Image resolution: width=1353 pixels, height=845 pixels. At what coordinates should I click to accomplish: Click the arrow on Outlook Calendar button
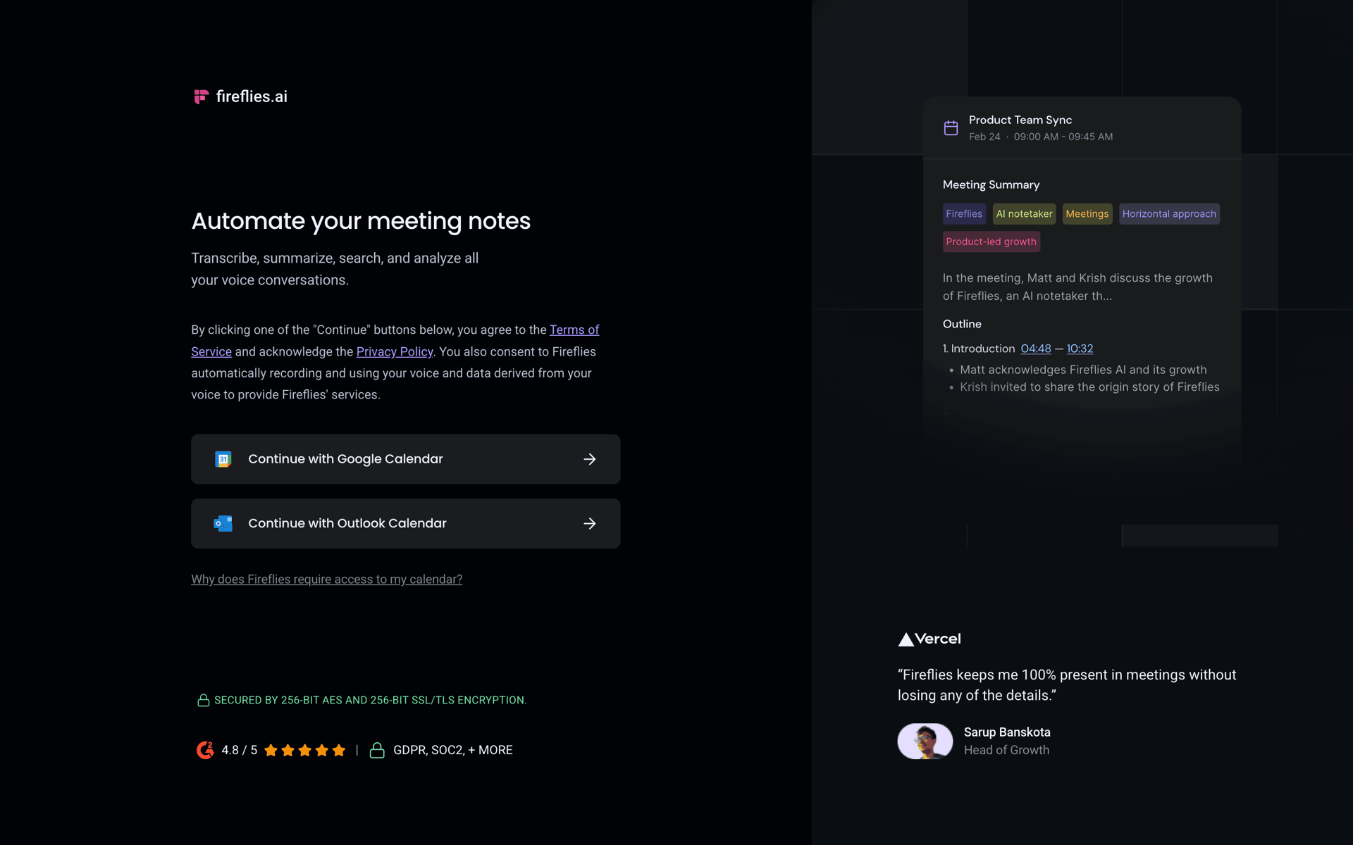590,523
